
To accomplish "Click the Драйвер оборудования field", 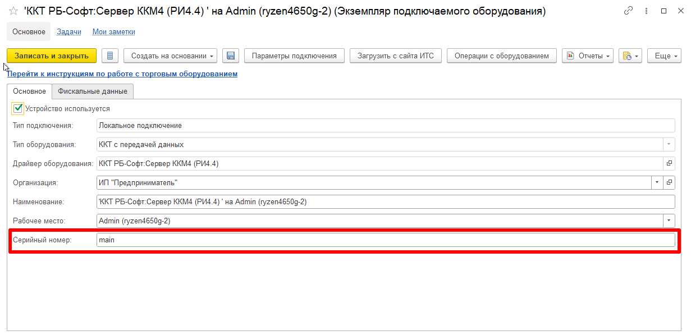I will (x=380, y=163).
